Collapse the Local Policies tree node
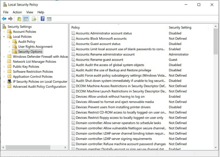The width and height of the screenshot is (220, 157). tap(4, 37)
